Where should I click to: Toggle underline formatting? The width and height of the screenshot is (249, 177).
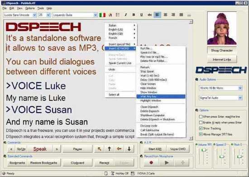(142, 15)
